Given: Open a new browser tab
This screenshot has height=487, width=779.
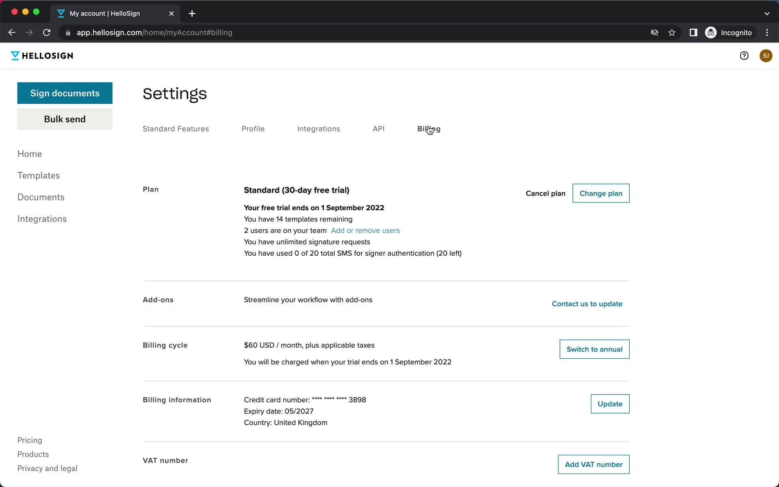Looking at the screenshot, I should (192, 13).
